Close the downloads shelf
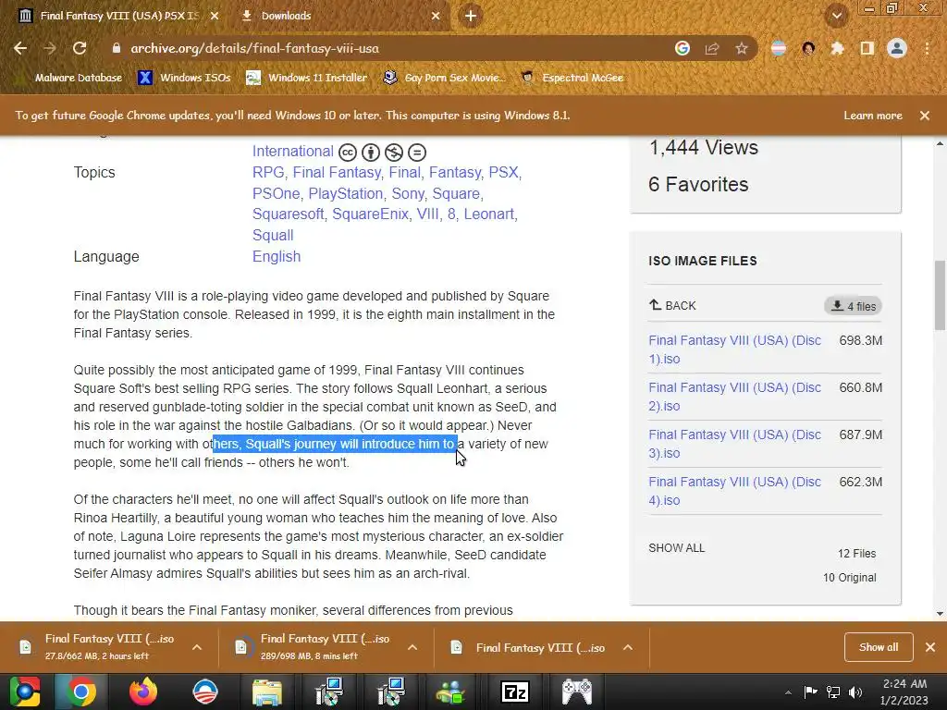Image resolution: width=947 pixels, height=710 pixels. [x=930, y=647]
